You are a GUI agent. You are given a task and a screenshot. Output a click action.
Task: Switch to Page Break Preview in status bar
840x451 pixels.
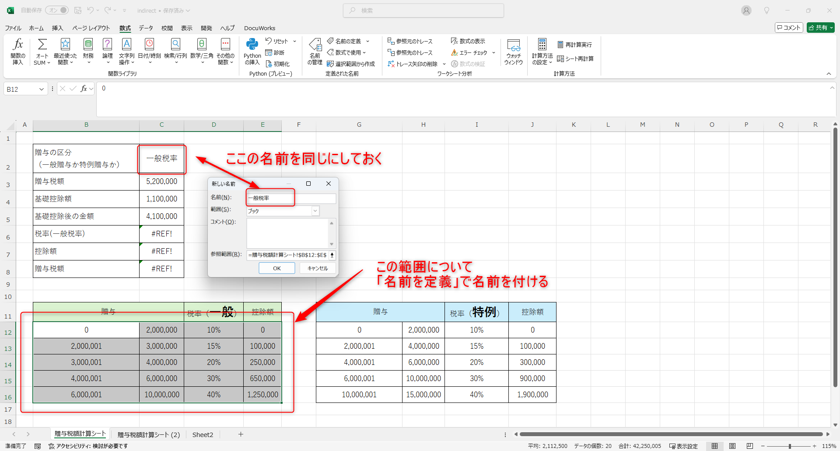tap(750, 446)
